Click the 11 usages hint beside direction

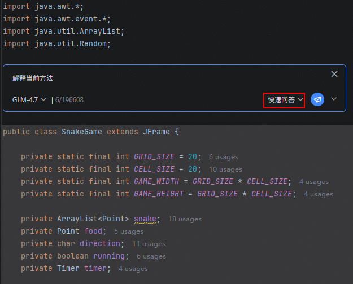coord(149,244)
